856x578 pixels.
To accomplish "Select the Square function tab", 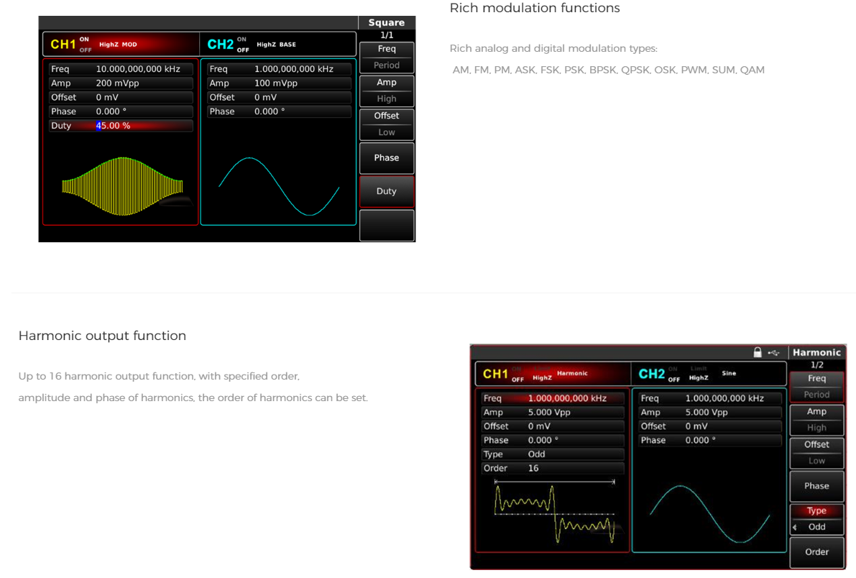I will point(387,22).
